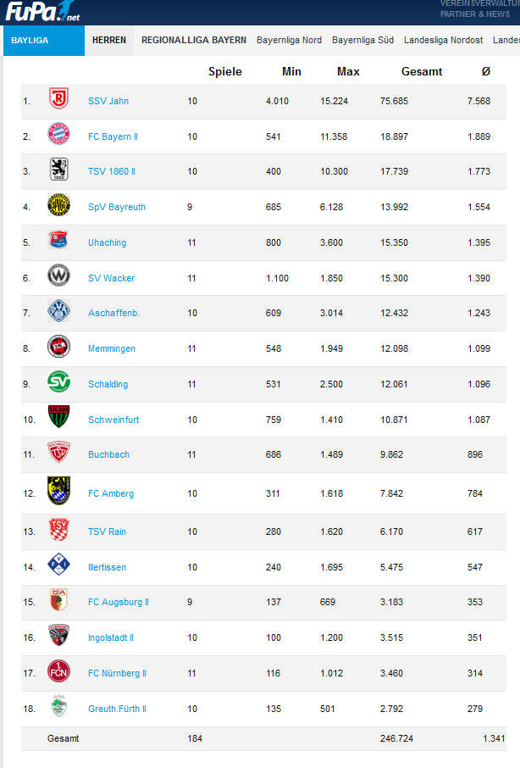Open the SpV Bayreuth team link
Viewport: 520px width, 768px height.
[116, 207]
